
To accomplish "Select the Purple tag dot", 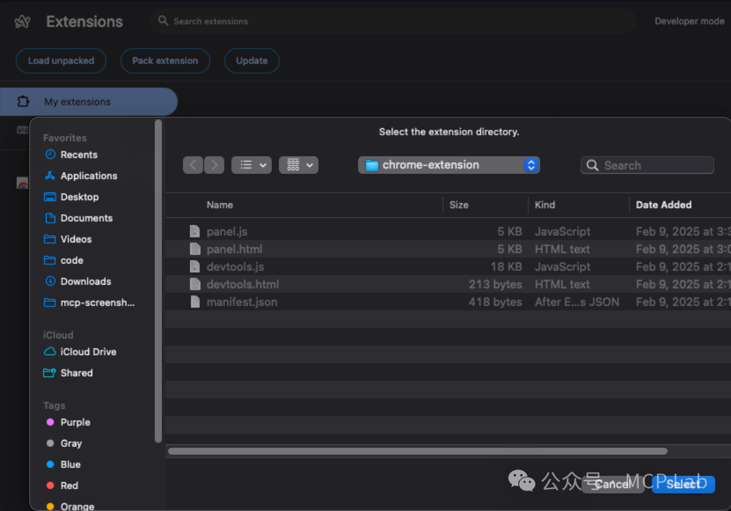I will coord(50,422).
